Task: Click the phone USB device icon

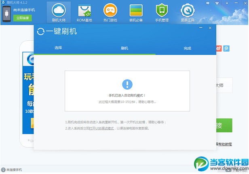Action: (x=6, y=14)
